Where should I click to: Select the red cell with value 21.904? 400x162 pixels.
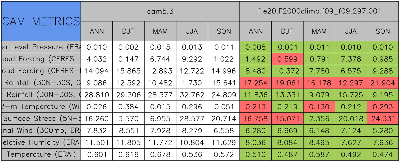coord(383,83)
